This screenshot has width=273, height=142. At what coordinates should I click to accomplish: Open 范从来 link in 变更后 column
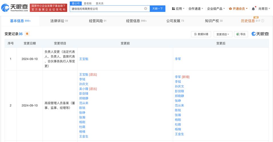(179, 105)
